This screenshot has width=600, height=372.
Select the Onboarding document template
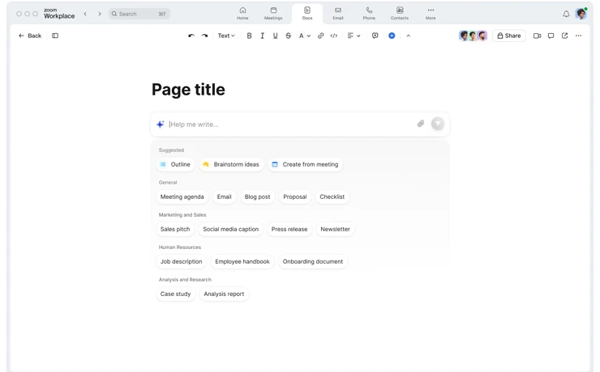313,262
